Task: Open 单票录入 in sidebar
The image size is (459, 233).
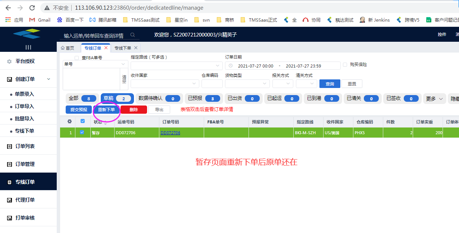Action: pyautogui.click(x=25, y=94)
